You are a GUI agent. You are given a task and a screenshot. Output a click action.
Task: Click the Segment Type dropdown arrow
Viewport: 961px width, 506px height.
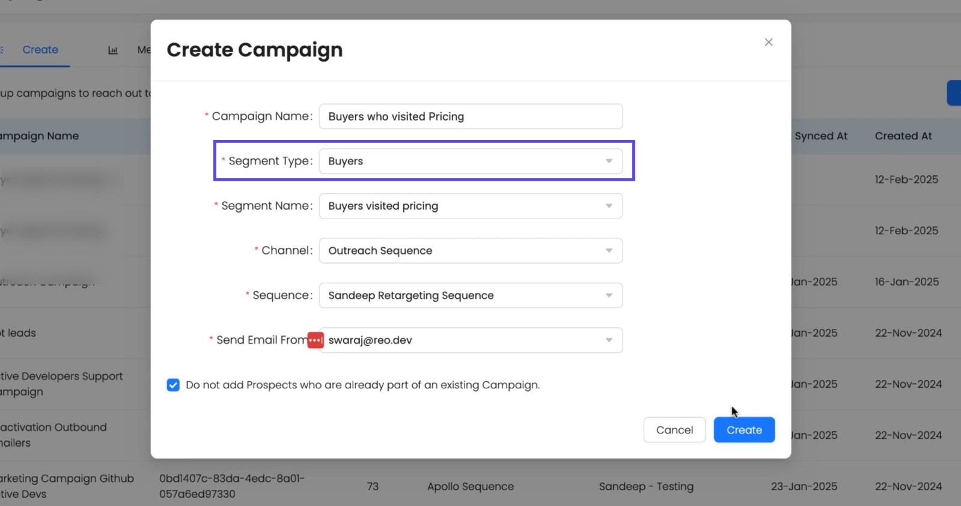coord(609,161)
